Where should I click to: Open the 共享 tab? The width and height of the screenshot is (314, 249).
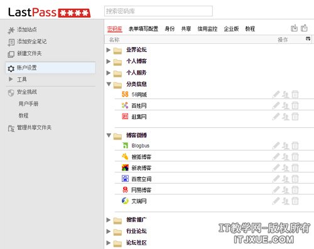tap(186, 29)
